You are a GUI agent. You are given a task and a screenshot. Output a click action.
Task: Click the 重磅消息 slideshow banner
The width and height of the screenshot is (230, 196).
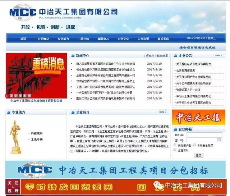coord(36,76)
